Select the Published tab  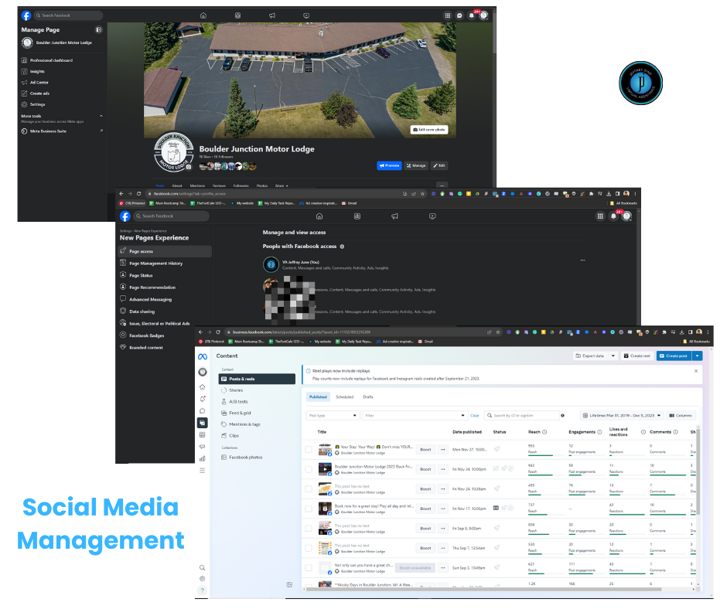point(318,397)
